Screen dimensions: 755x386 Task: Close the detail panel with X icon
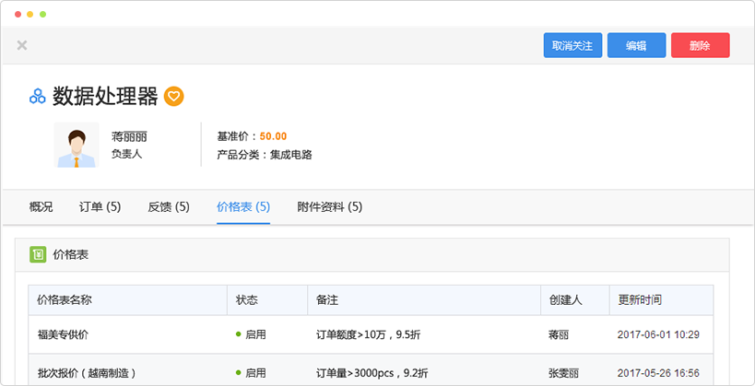tap(22, 45)
